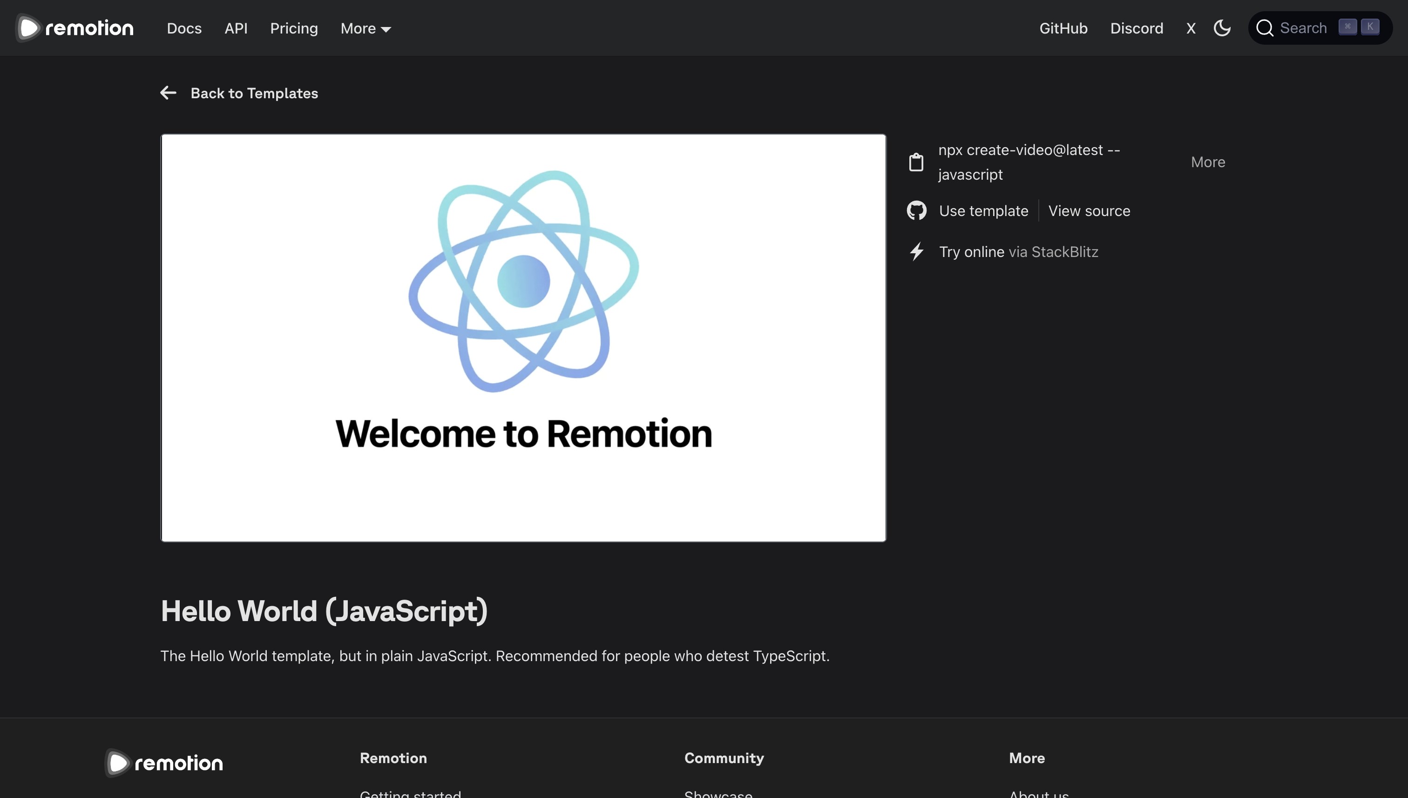Copy the npx command via clipboard icon

click(x=916, y=162)
